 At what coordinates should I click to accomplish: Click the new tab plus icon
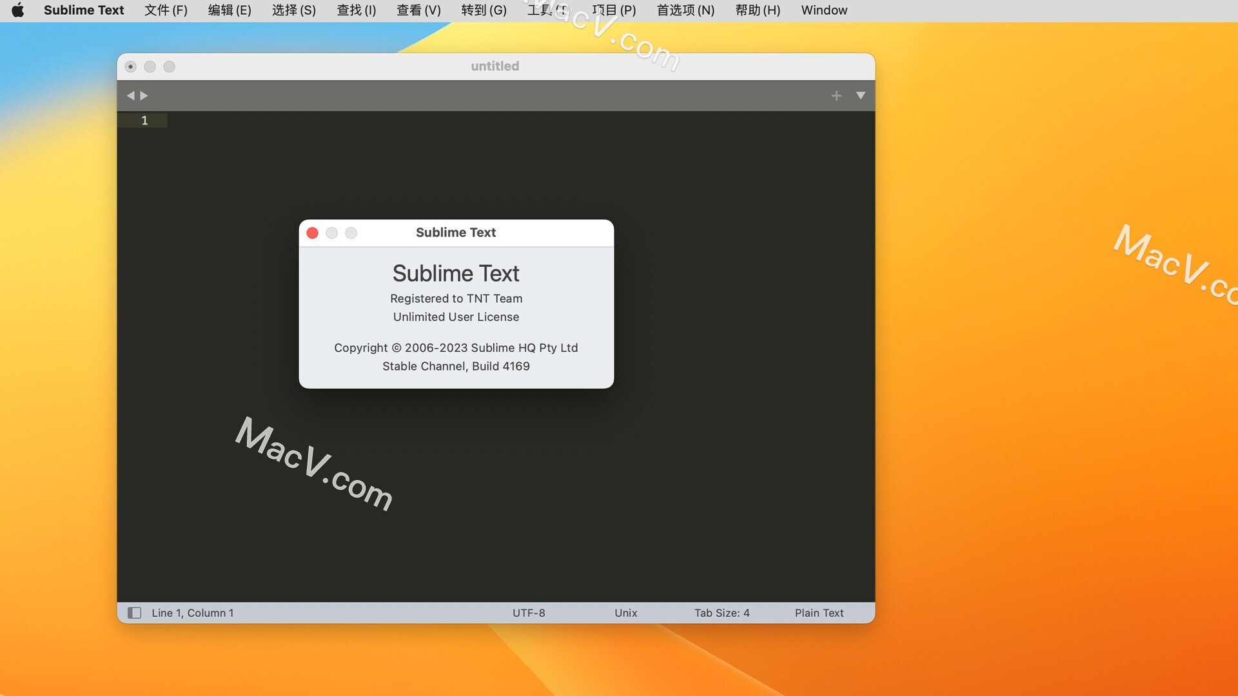(836, 95)
